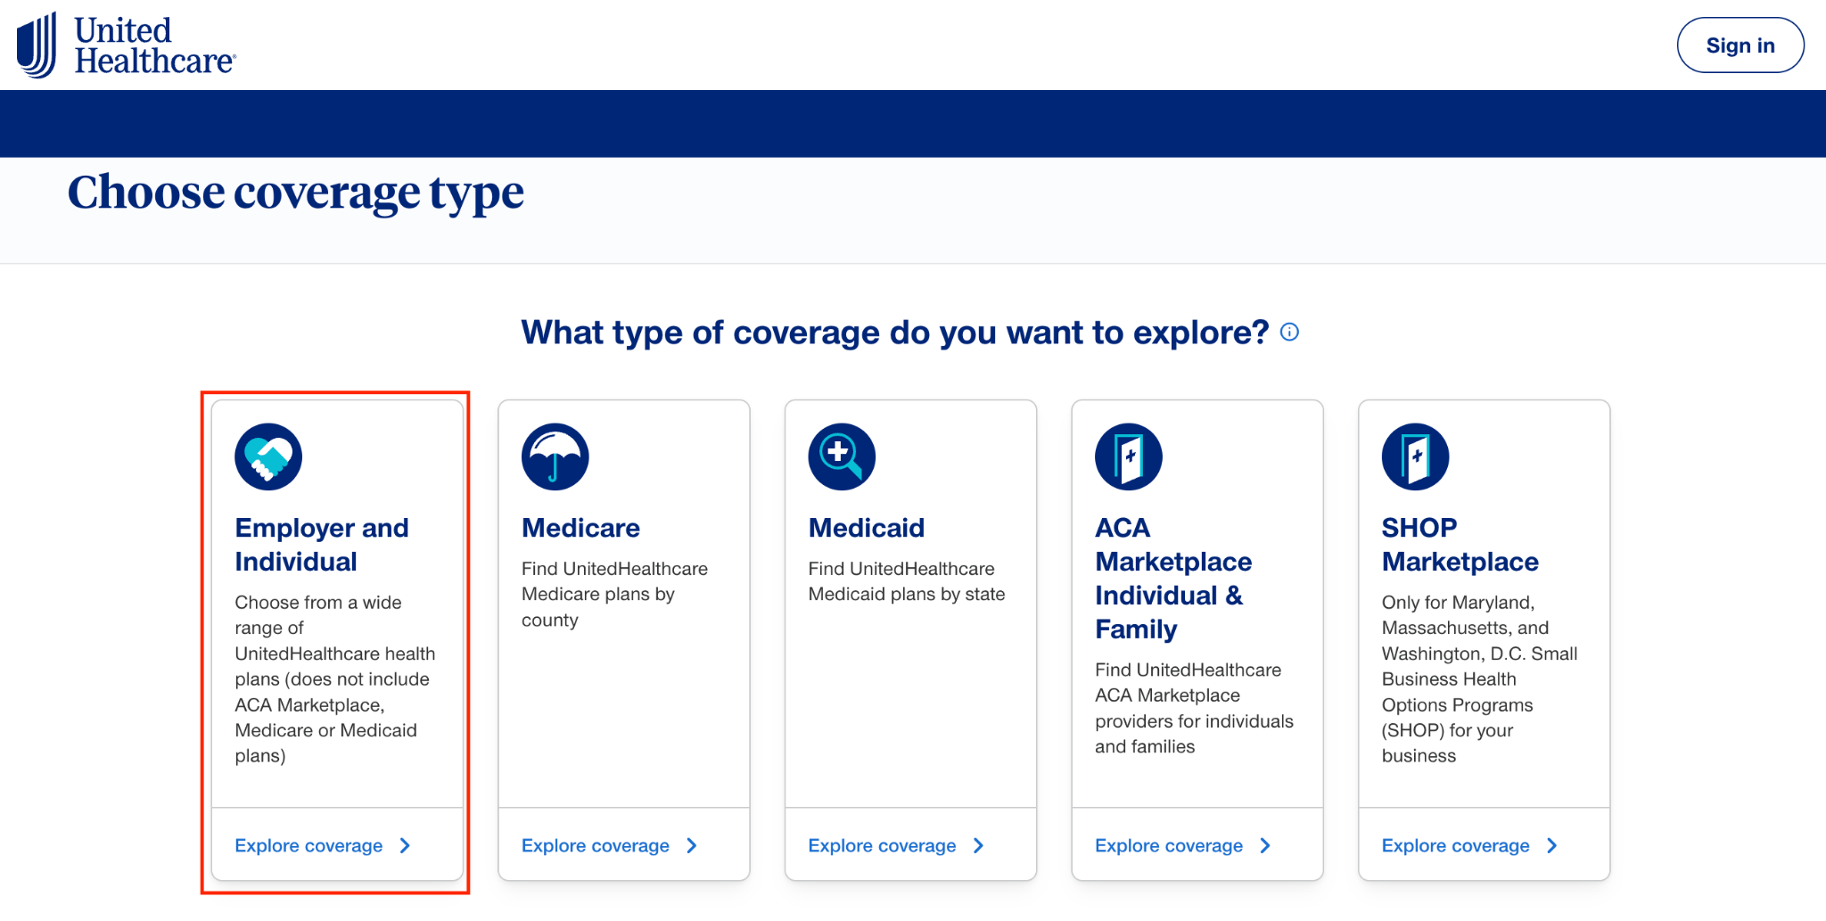This screenshot has width=1826, height=921.
Task: Click the ACA Marketplace door icon
Action: (1129, 456)
